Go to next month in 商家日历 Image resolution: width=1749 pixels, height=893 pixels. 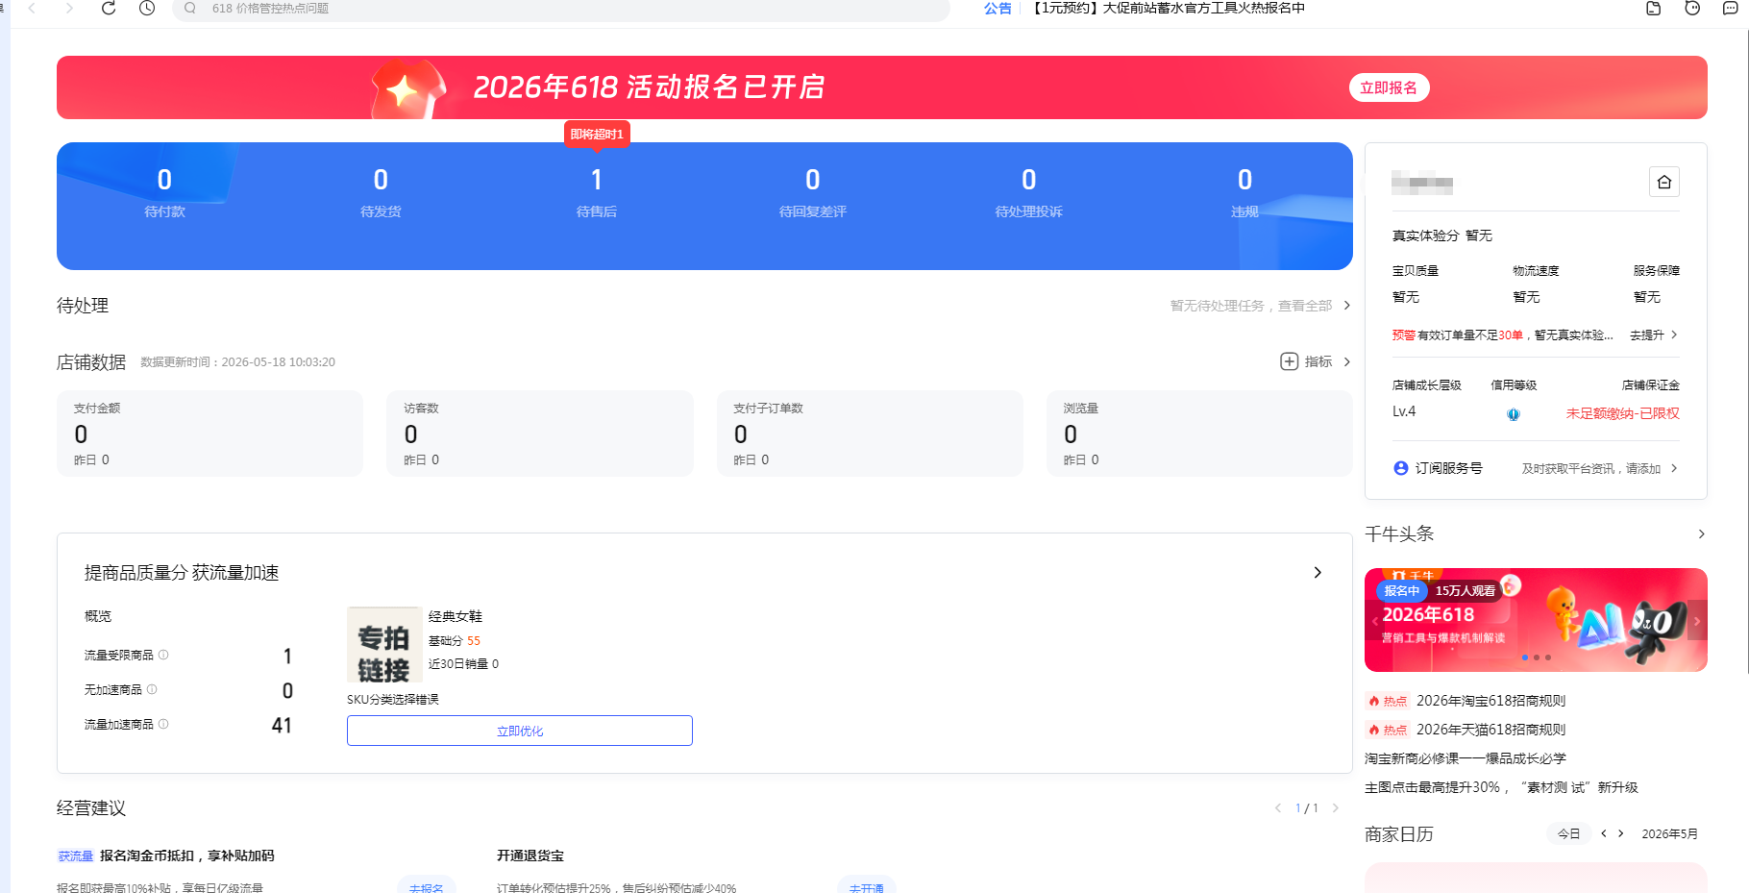pos(1621,833)
